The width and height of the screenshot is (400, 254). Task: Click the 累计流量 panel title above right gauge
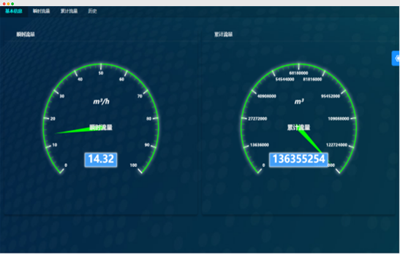[x=224, y=35]
